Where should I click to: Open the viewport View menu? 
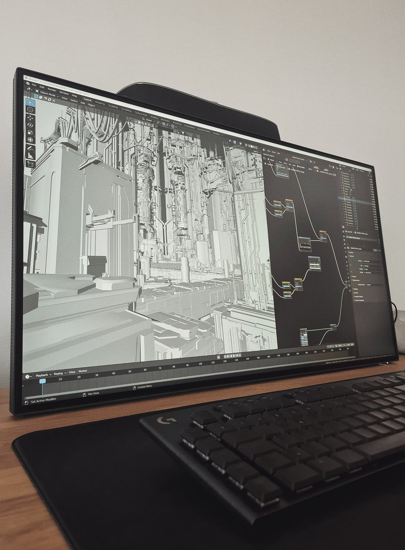tap(65, 98)
